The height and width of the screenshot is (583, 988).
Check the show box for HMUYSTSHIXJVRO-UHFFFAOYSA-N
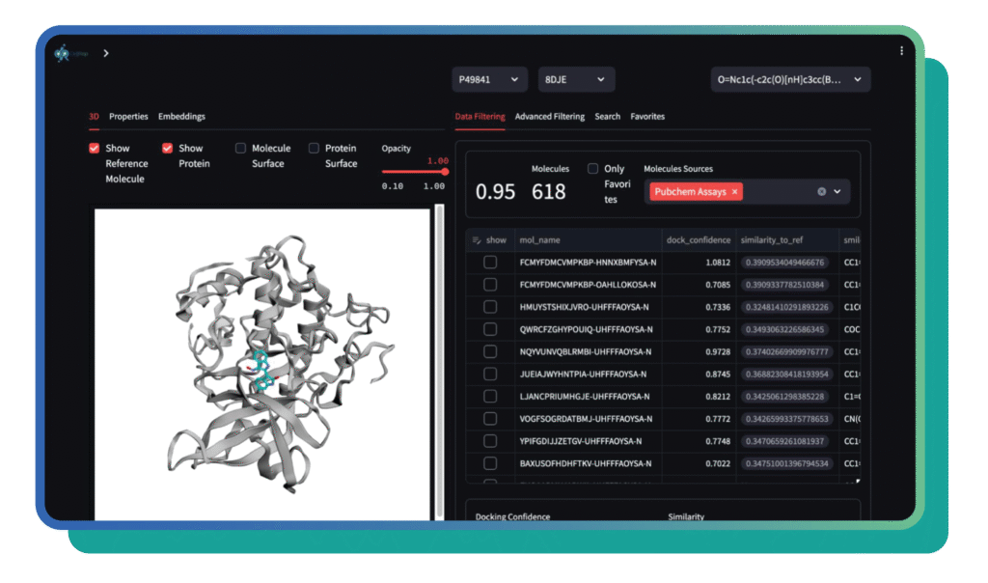pyautogui.click(x=490, y=307)
